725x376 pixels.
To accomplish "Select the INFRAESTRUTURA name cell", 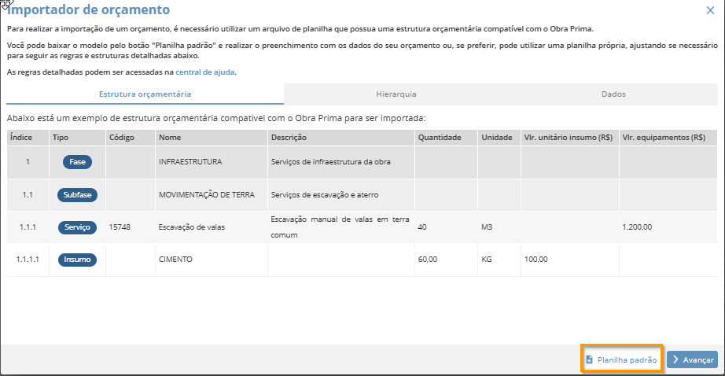I will click(x=190, y=162).
